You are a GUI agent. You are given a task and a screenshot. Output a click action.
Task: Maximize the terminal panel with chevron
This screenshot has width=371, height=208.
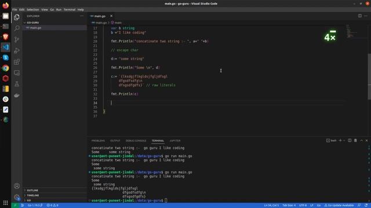[361, 140]
